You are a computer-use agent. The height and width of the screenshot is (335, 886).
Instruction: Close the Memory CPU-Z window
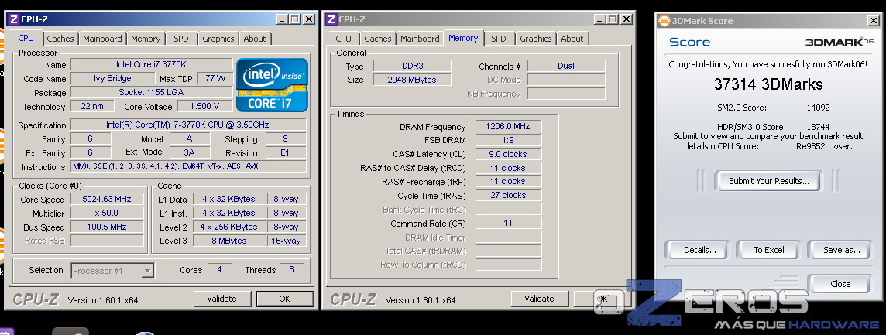627,19
